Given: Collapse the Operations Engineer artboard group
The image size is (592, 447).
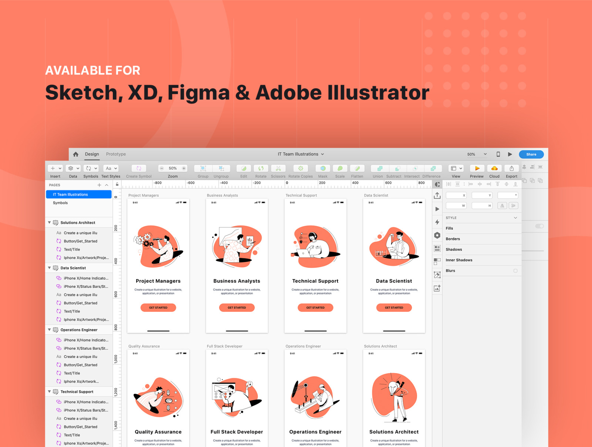Looking at the screenshot, I should [x=49, y=330].
